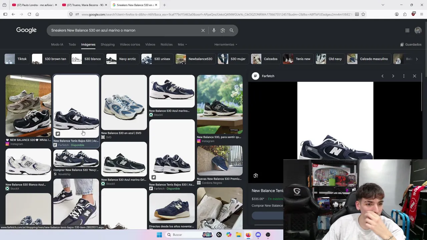Open the Windows Start menu
This screenshot has width=427, height=240.
[159, 235]
